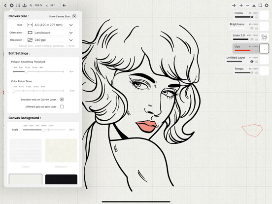Viewport: 272px width, 204px height.
Task: Toggle visibility of Untitled Layer
Action: coord(252,62)
